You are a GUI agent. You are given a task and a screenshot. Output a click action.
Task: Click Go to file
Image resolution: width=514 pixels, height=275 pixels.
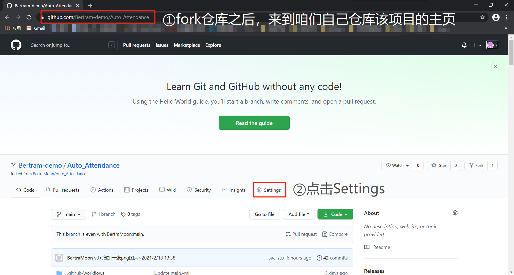pyautogui.click(x=264, y=214)
